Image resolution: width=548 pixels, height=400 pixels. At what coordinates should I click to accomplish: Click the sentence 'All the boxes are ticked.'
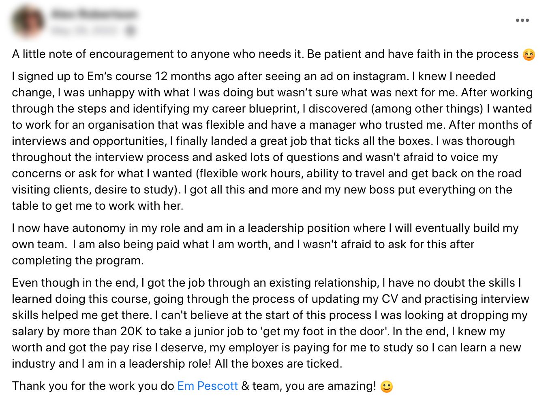click(278, 364)
